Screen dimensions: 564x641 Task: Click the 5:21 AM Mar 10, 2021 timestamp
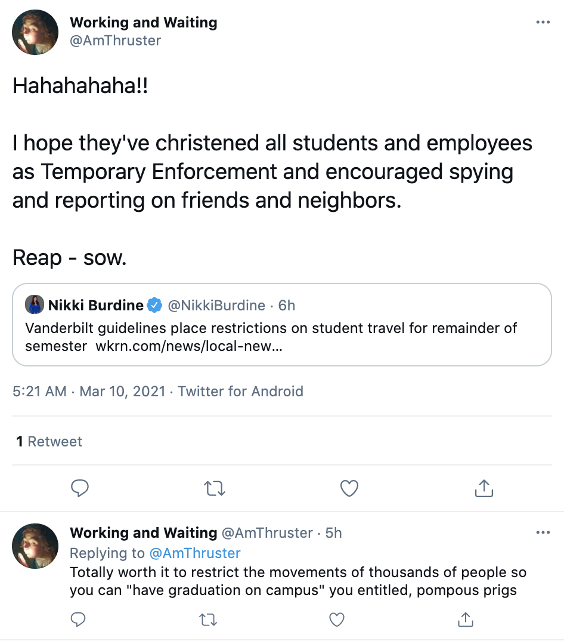[x=88, y=392]
